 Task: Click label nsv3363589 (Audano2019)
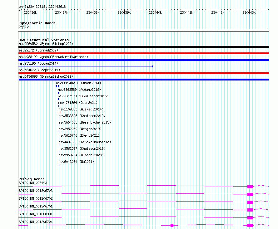(79, 90)
